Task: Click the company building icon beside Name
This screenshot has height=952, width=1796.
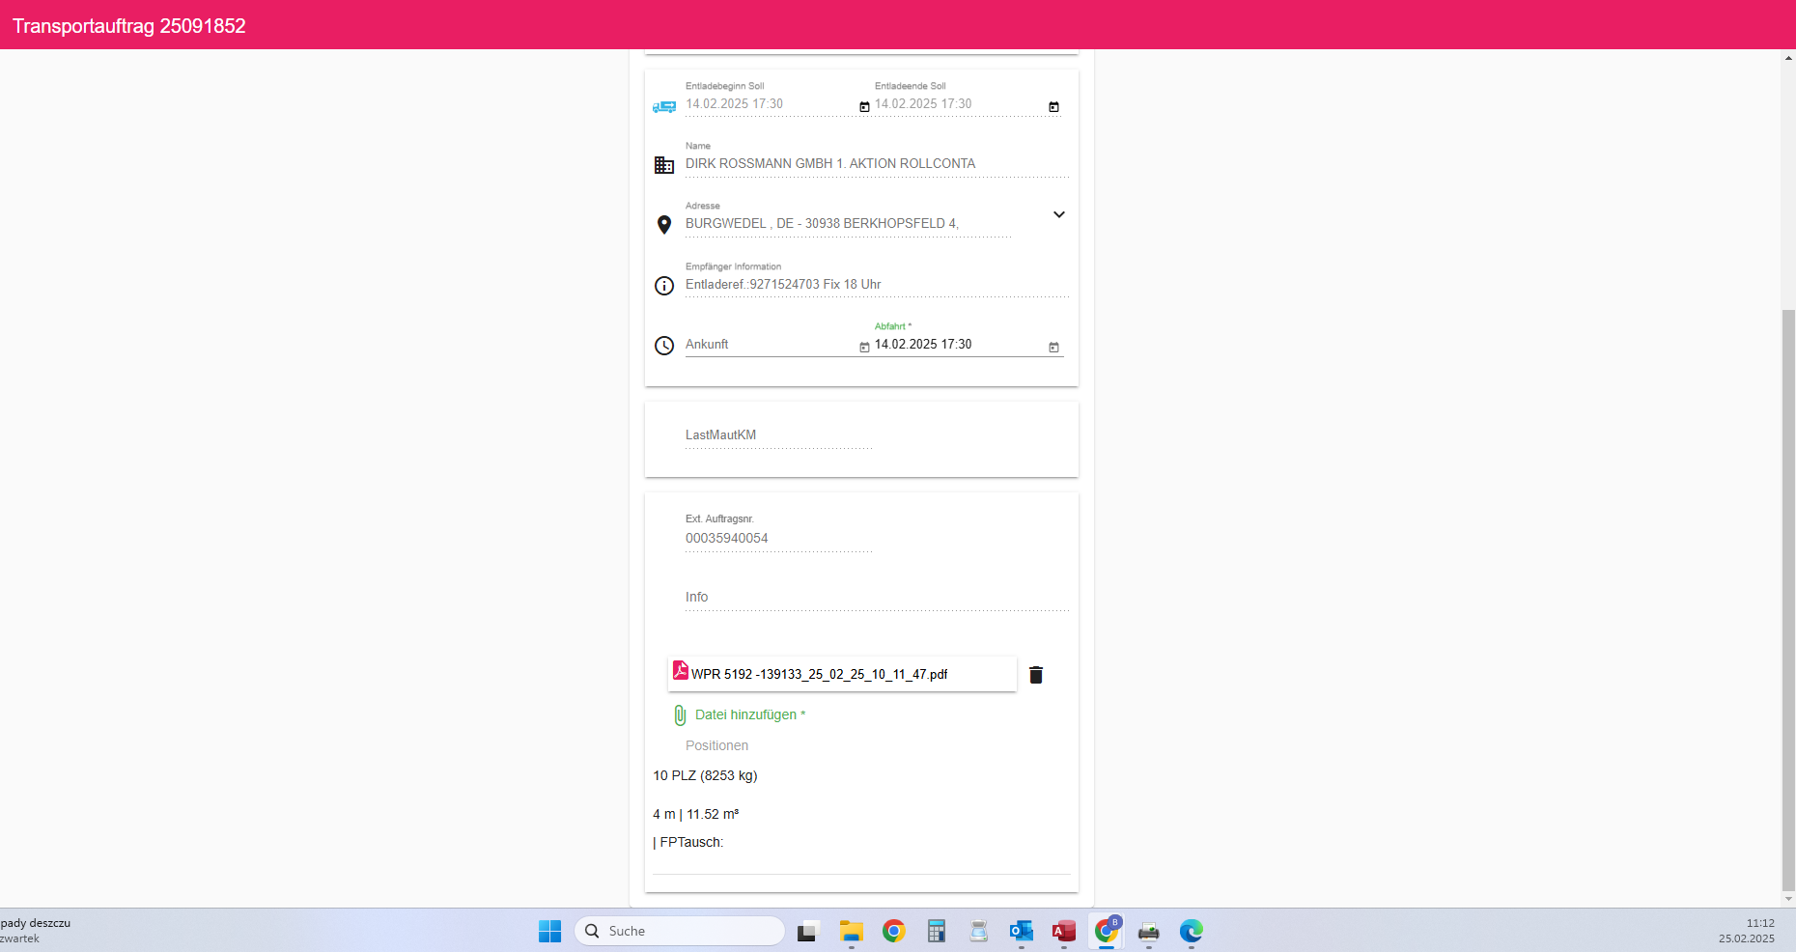Action: tap(664, 165)
